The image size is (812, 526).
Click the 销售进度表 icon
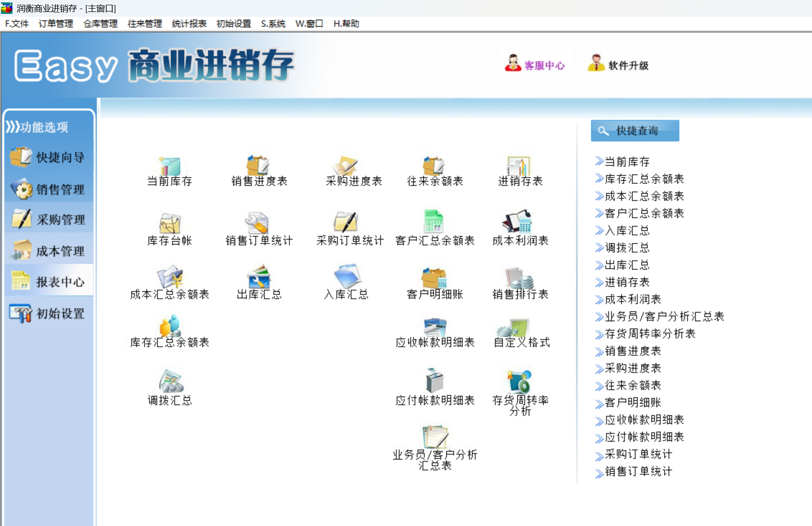pos(258,166)
